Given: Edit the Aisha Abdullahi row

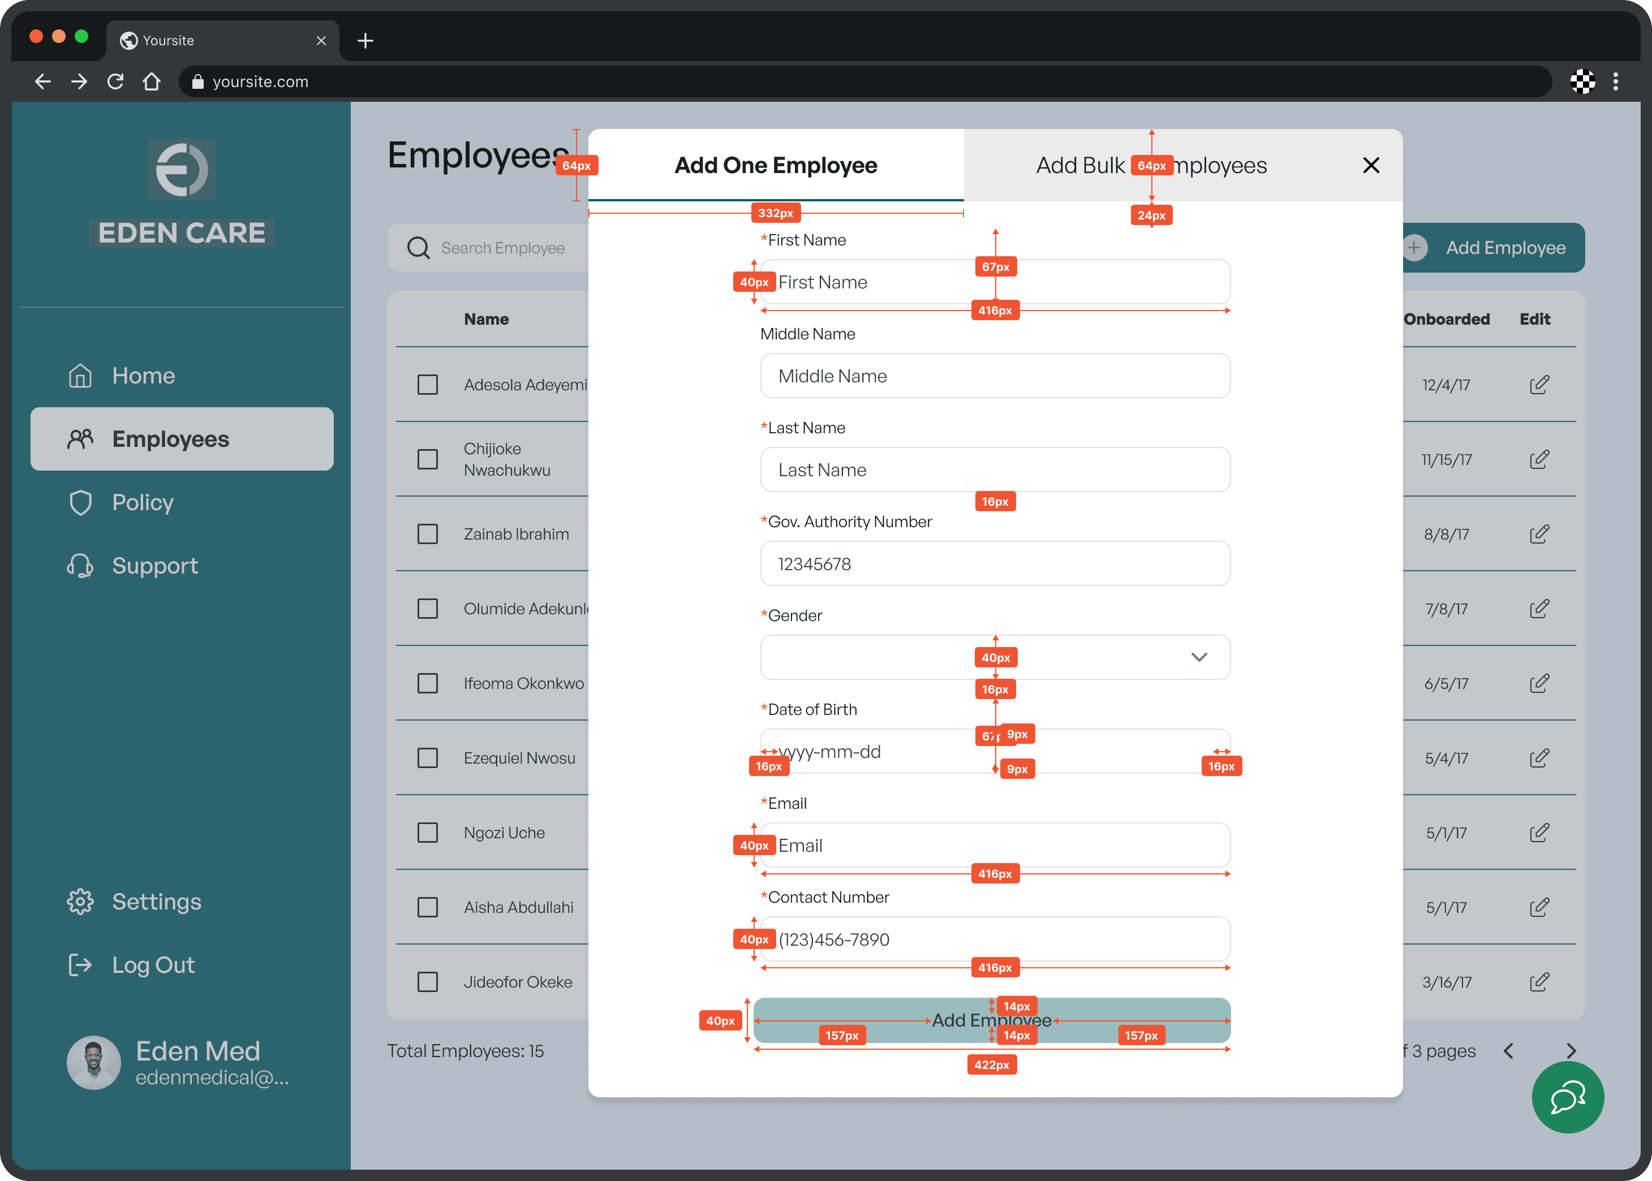Looking at the screenshot, I should point(1539,908).
